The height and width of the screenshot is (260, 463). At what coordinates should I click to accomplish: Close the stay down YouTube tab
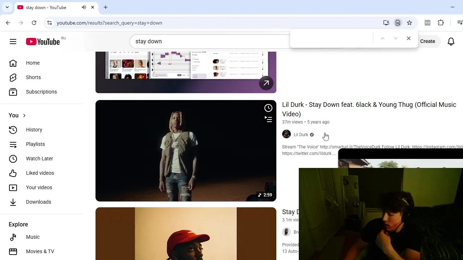coord(93,7)
